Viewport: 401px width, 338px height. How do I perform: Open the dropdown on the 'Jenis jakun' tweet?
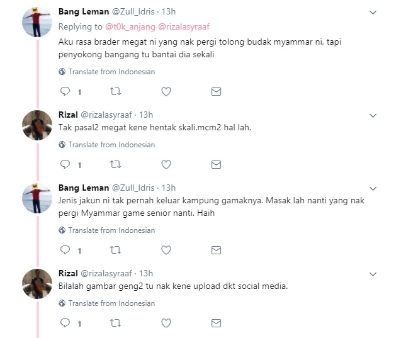(373, 188)
